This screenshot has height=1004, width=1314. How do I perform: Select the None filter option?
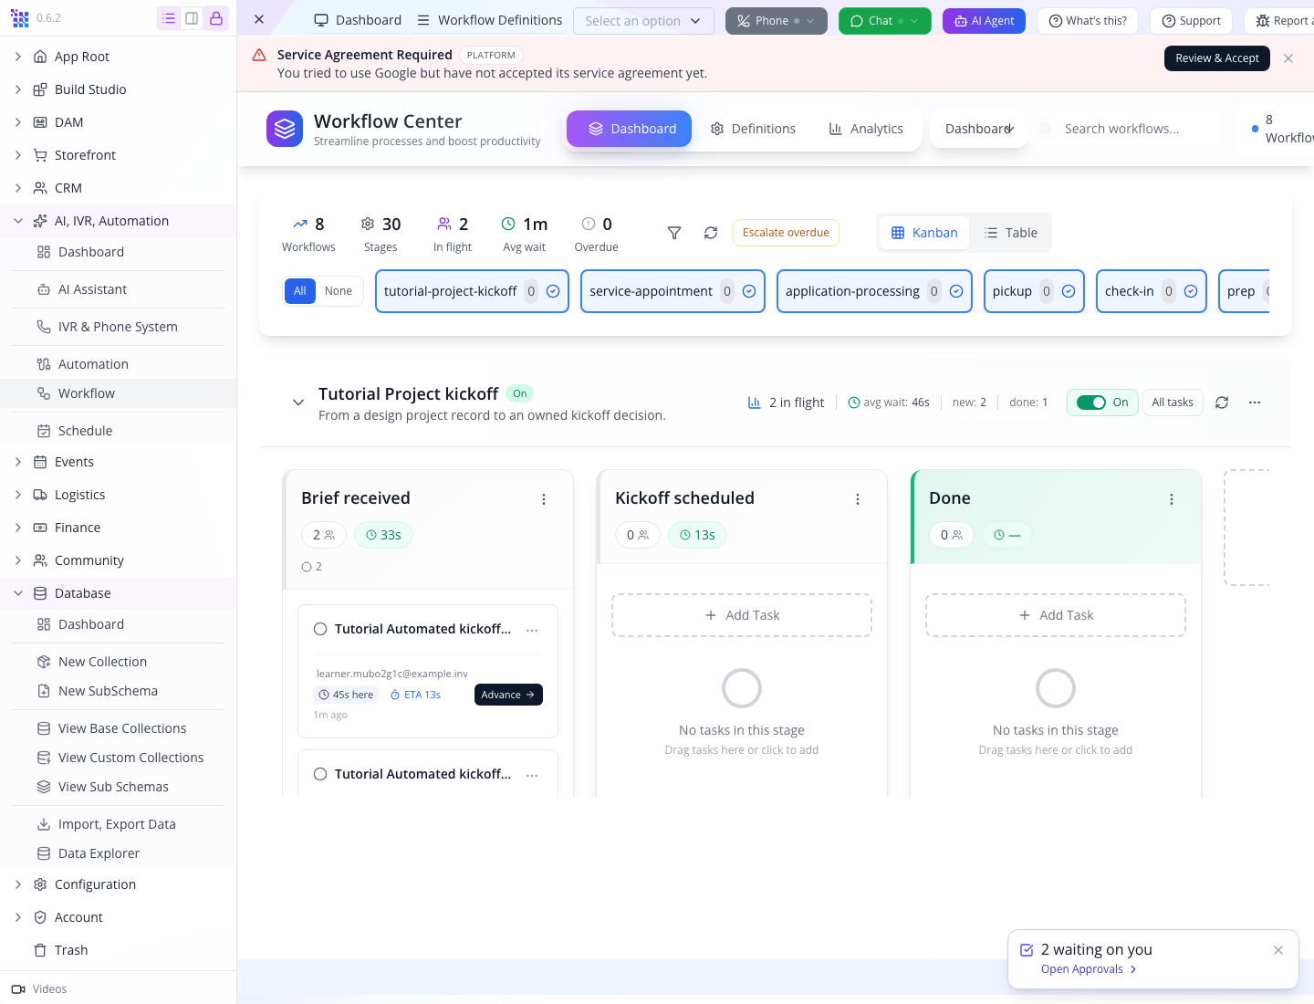[x=339, y=291]
